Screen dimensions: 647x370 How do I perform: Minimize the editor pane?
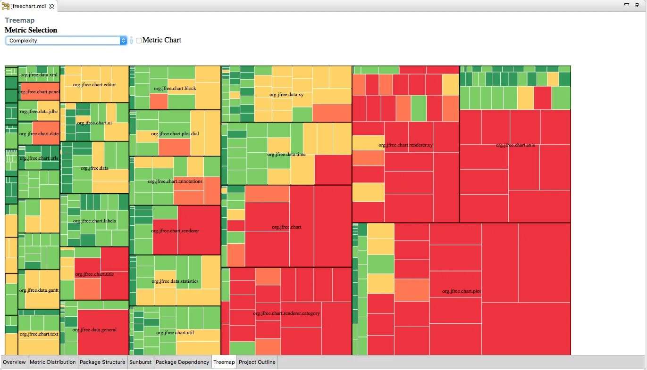click(627, 5)
